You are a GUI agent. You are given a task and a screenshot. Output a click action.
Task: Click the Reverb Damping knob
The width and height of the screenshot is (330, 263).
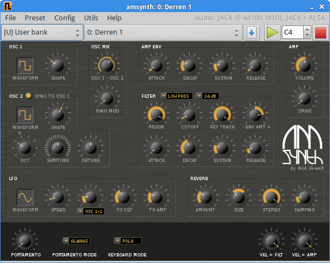(304, 198)
